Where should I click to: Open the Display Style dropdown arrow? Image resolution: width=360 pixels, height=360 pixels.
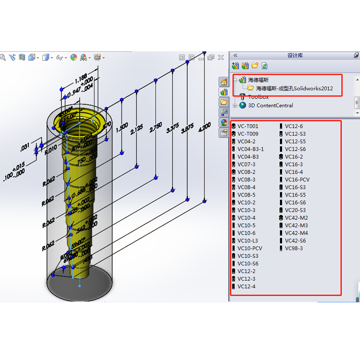(x=51, y=57)
